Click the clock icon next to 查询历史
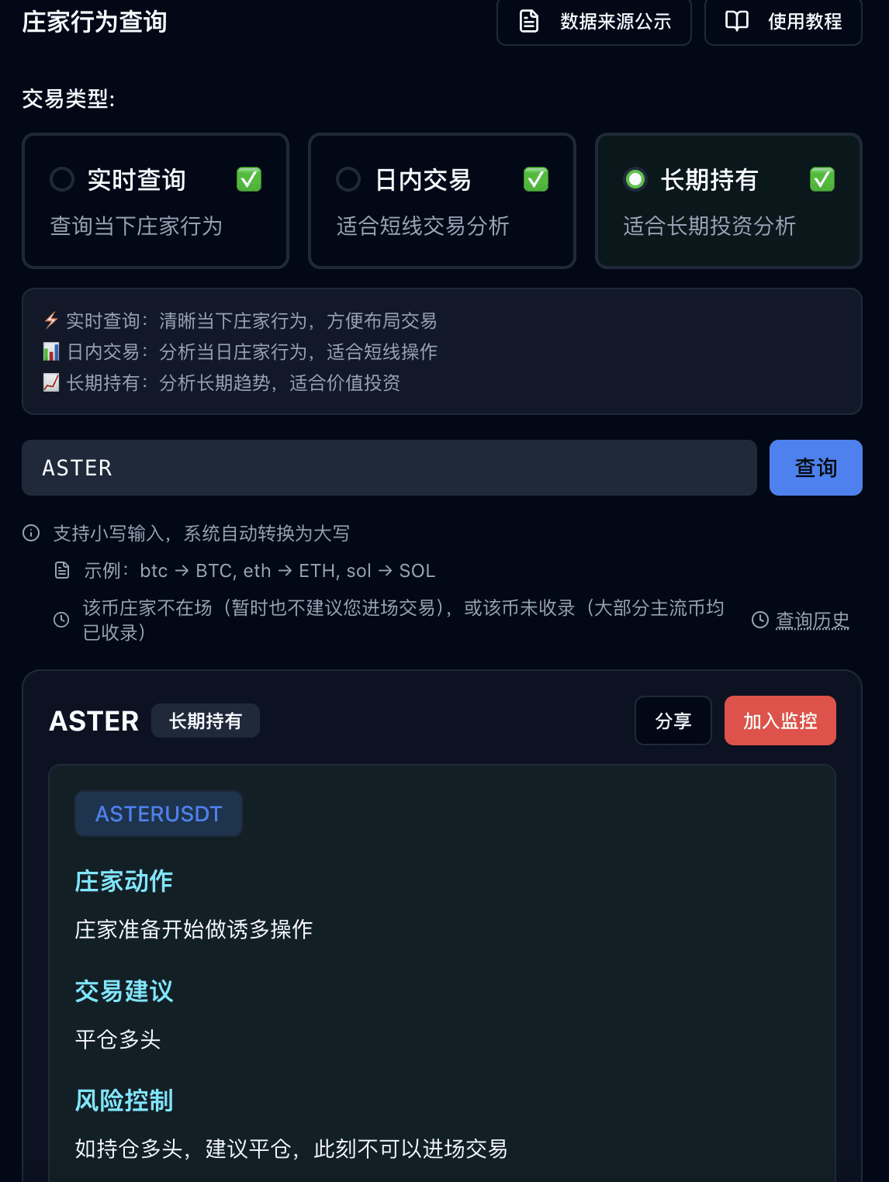Image resolution: width=889 pixels, height=1182 pixels. click(760, 620)
